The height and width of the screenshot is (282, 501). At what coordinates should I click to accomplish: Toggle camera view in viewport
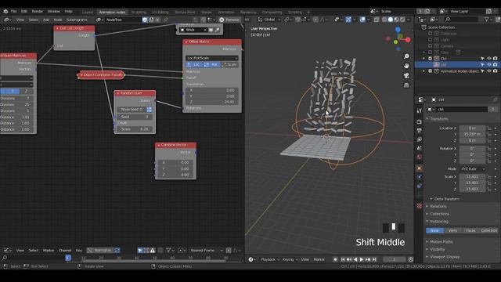406,75
